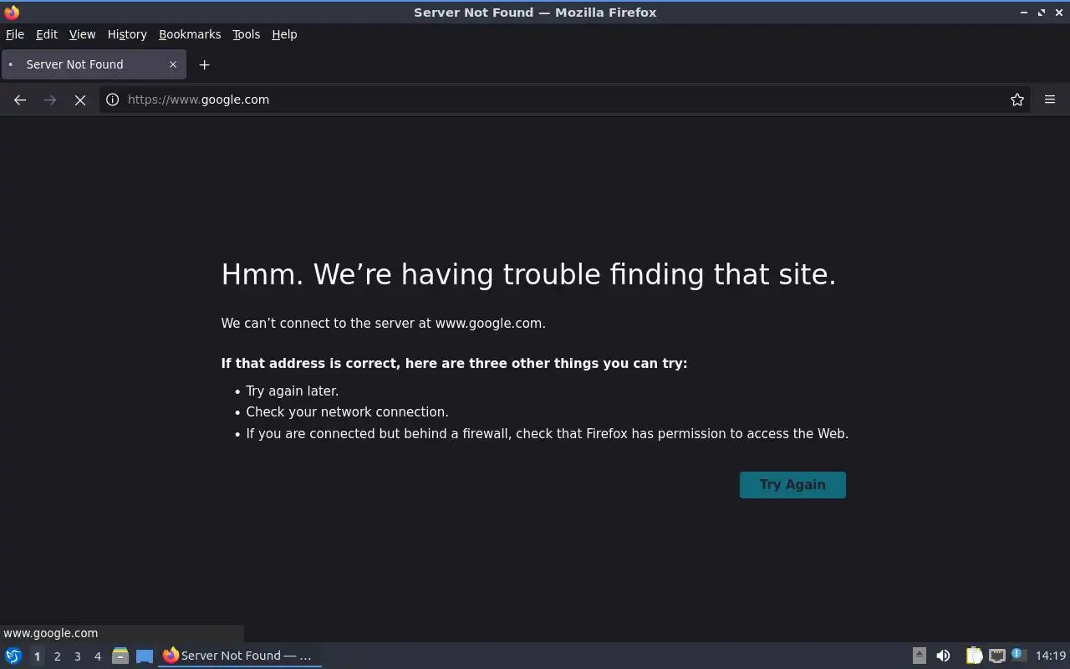Viewport: 1070px width, 669px height.
Task: Open the network connection tray icon
Action: (x=997, y=656)
